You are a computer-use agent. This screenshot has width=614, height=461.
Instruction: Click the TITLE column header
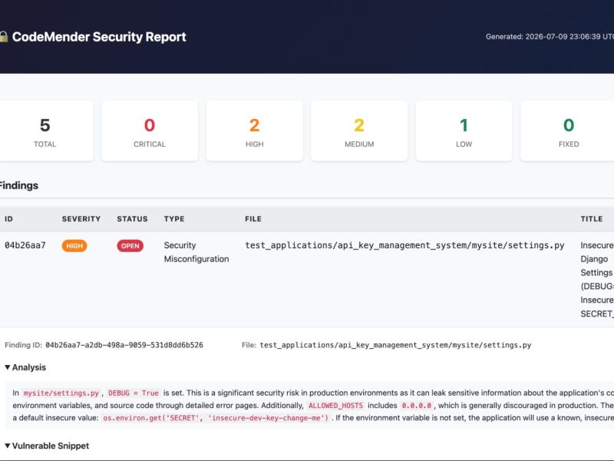pyautogui.click(x=591, y=219)
